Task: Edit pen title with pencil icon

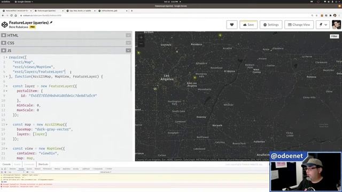Action: [51, 22]
